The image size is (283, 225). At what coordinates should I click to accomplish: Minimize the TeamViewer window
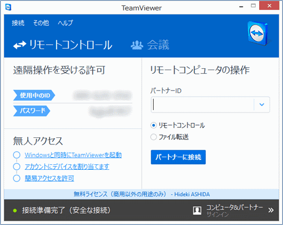pyautogui.click(x=241, y=6)
